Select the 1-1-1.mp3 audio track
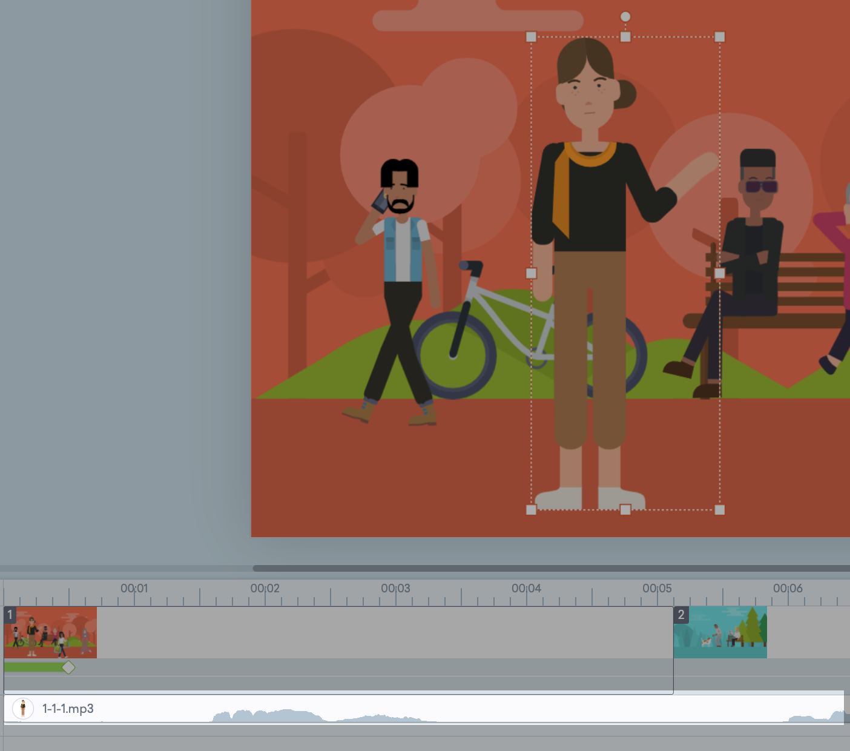Image resolution: width=850 pixels, height=751 pixels. pos(68,708)
